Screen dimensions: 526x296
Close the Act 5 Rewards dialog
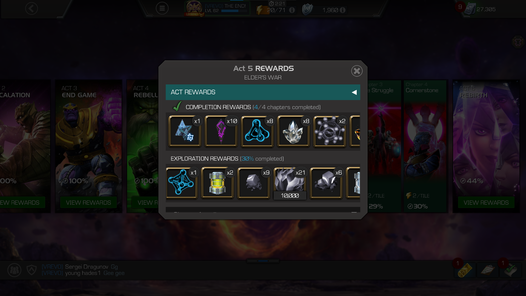[357, 71]
